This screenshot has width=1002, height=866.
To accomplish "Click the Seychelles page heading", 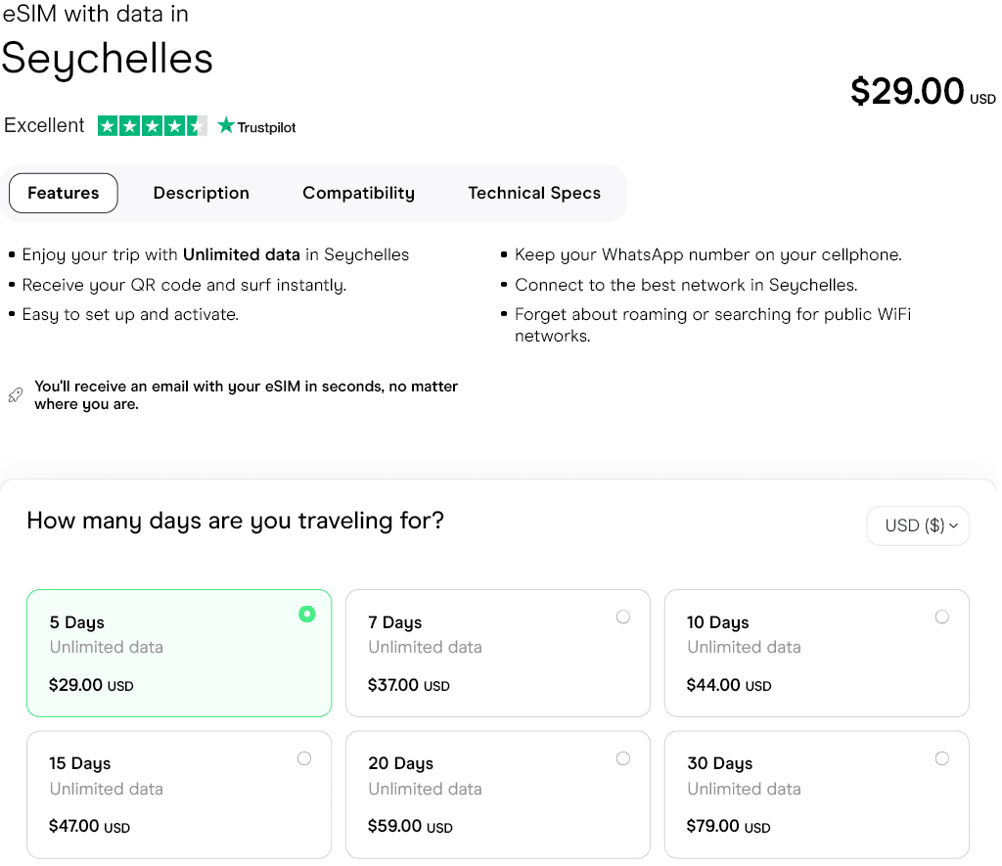I will [107, 59].
